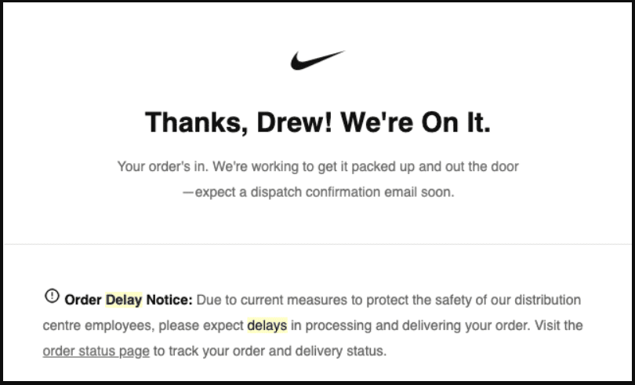Click the highlighted word 'Delay'
The image size is (635, 385).
124,300
